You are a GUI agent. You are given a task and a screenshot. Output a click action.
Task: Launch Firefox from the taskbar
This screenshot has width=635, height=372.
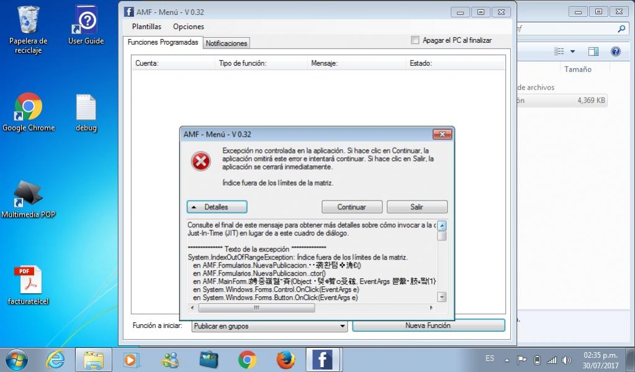(x=286, y=360)
